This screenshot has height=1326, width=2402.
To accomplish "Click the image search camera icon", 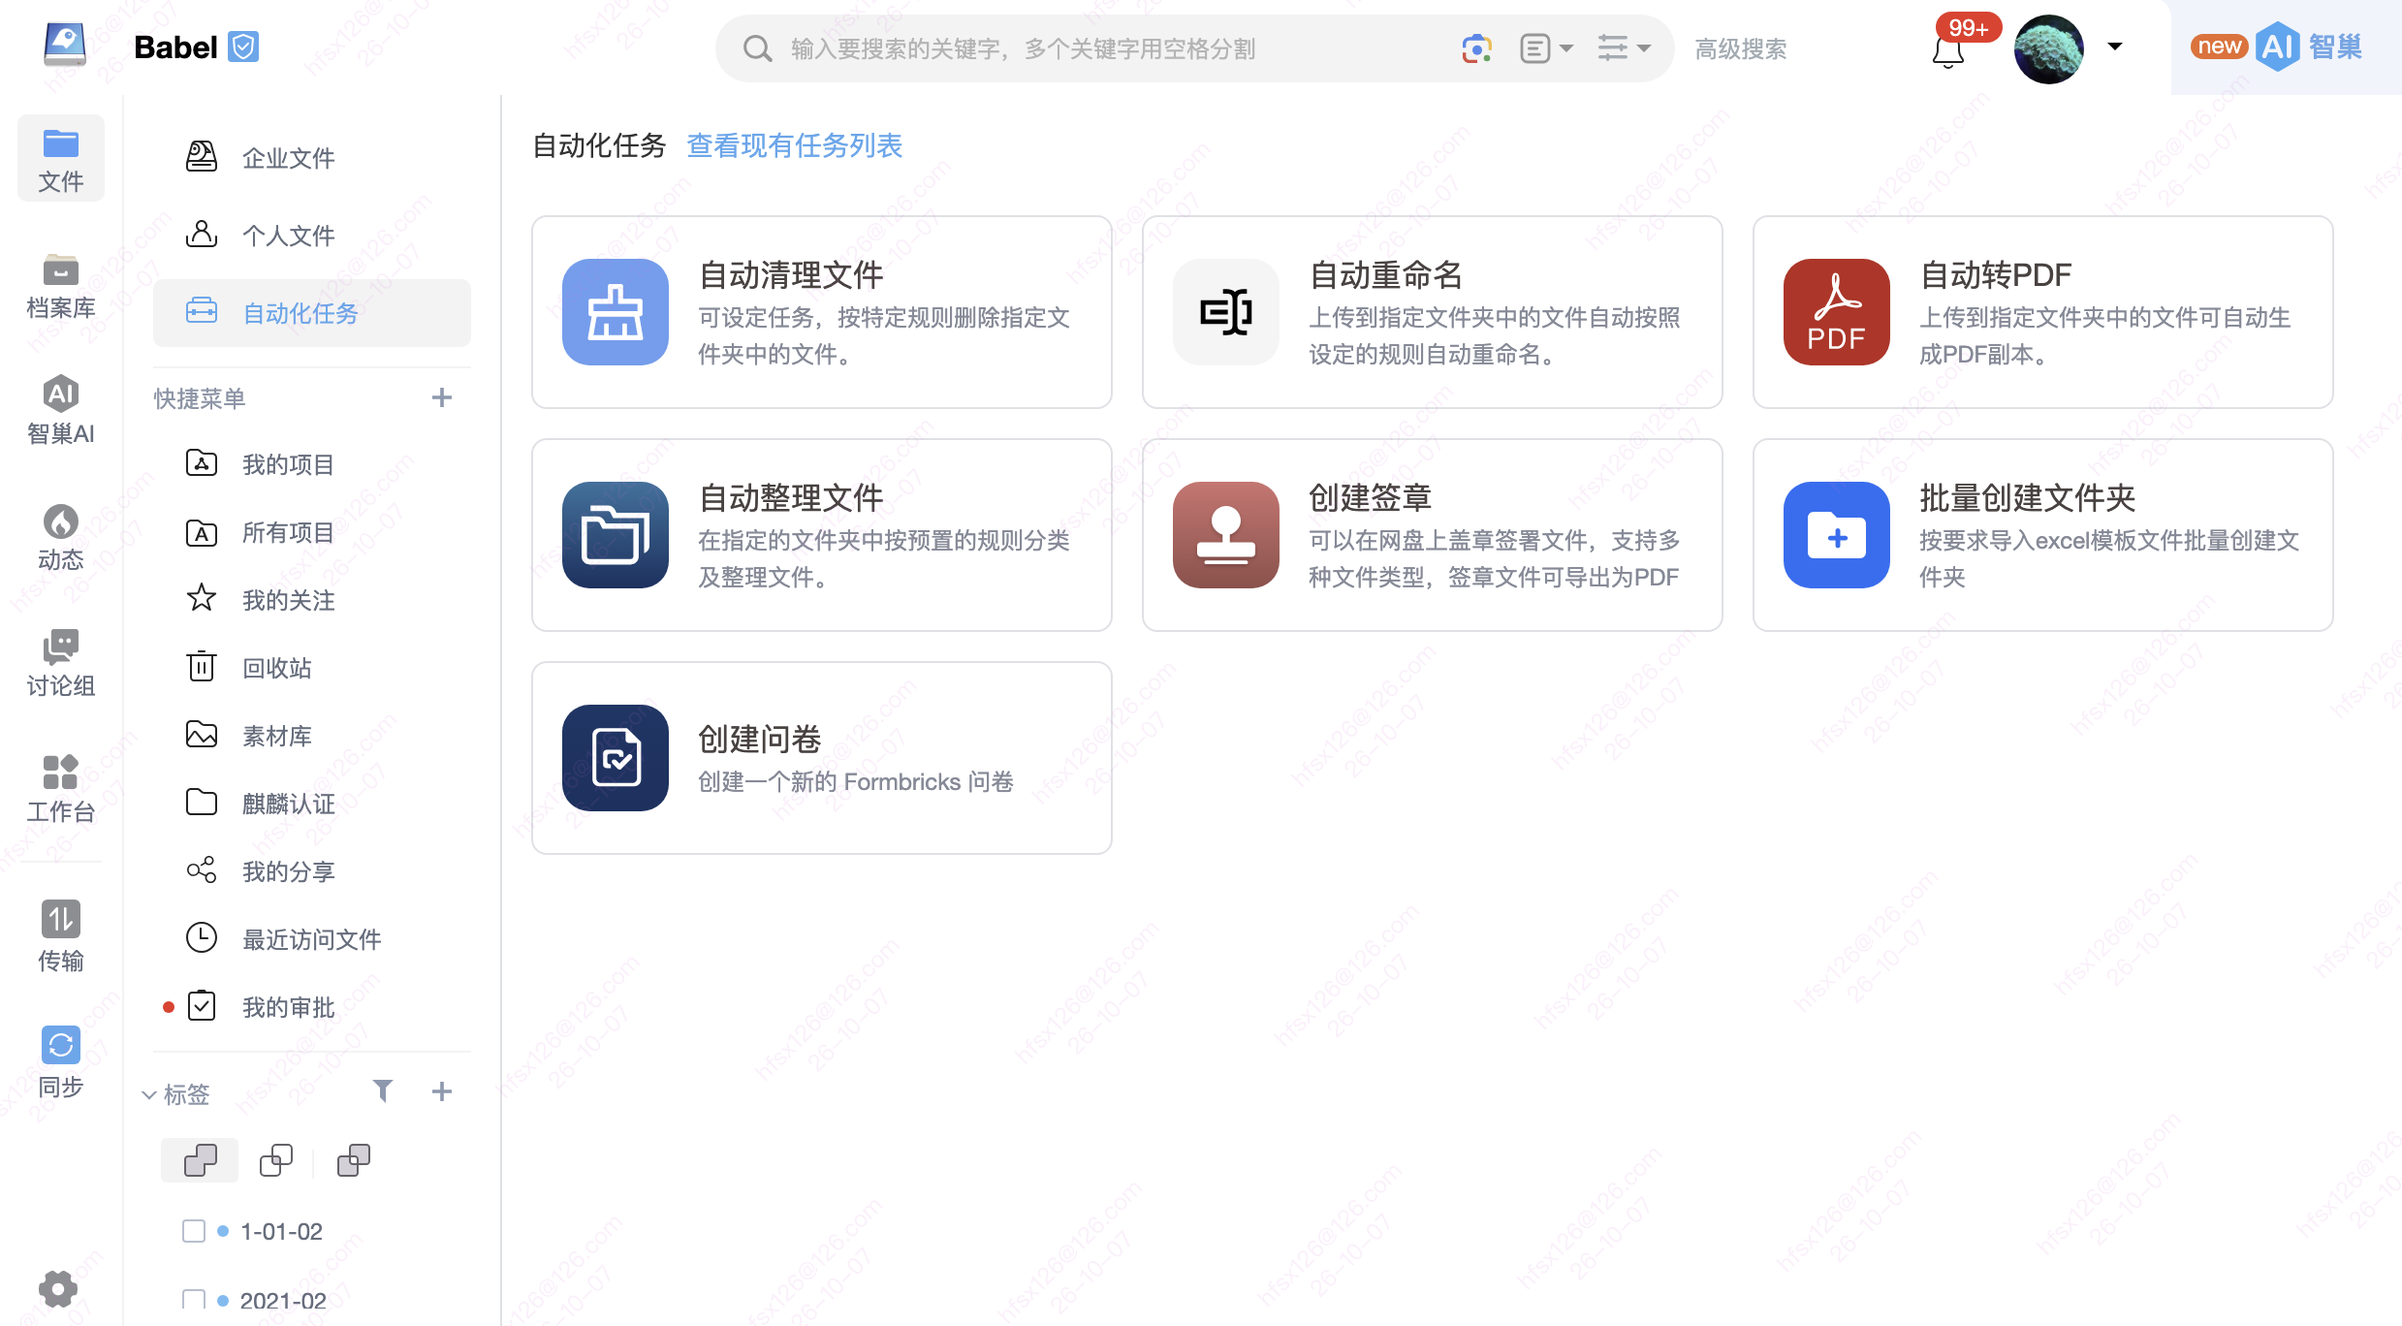I will [x=1476, y=48].
